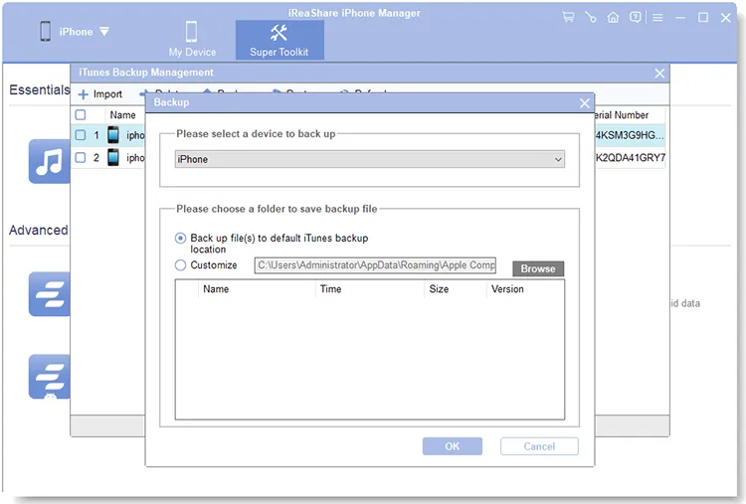
Task: Click the Import plus icon
Action: (84, 94)
